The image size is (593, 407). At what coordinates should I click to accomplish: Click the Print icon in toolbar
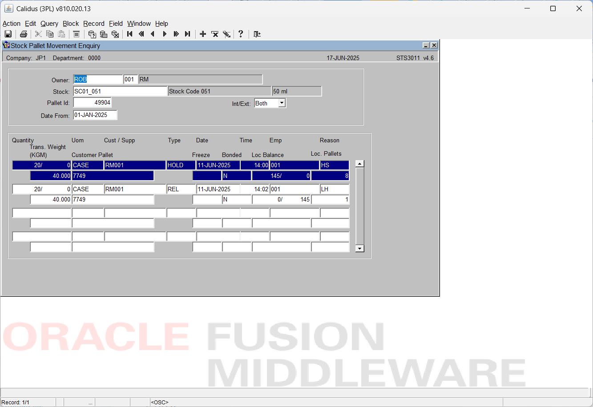click(24, 34)
